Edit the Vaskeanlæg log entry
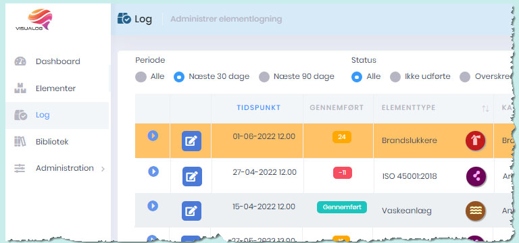This screenshot has width=519, height=243. click(192, 211)
